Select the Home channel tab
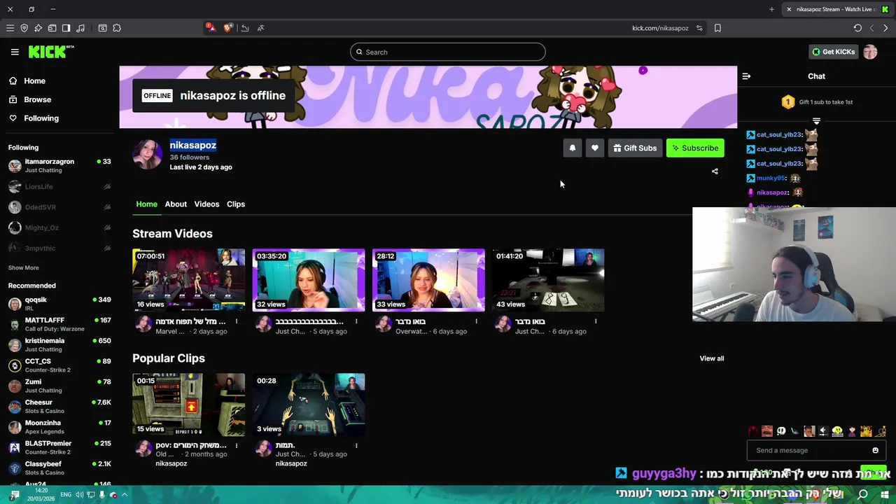The height and width of the screenshot is (504, 896). point(146,204)
